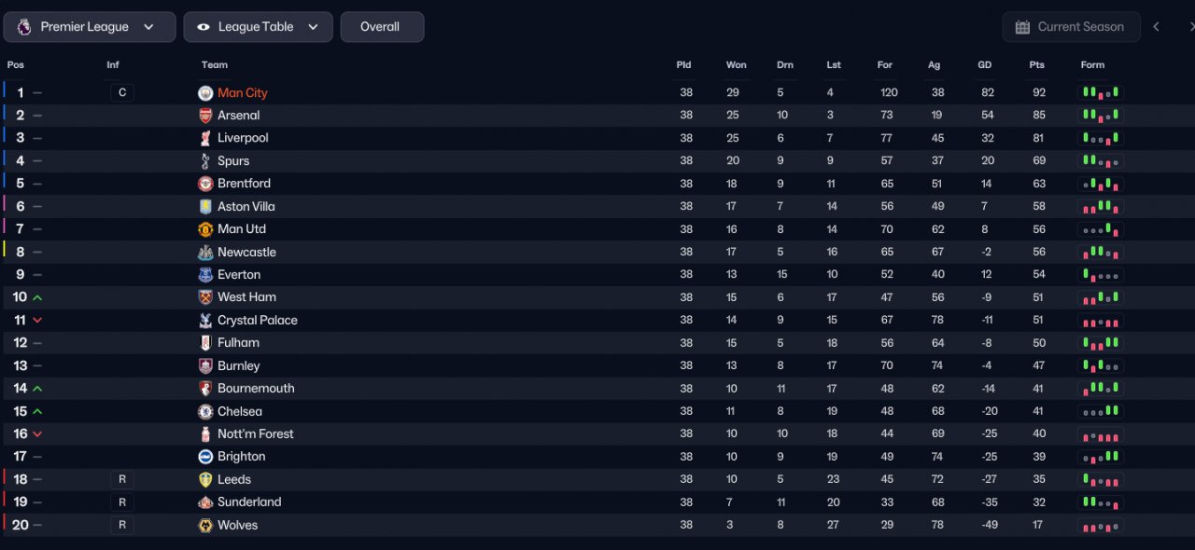The height and width of the screenshot is (550, 1195).
Task: Click the Everton club badge icon
Action: tap(205, 275)
